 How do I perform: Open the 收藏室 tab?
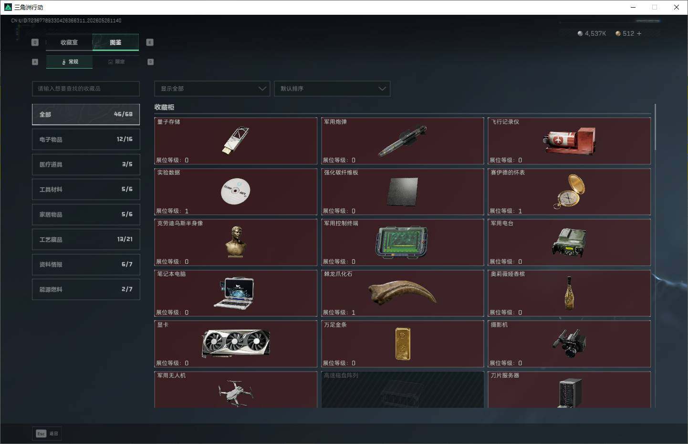point(69,42)
